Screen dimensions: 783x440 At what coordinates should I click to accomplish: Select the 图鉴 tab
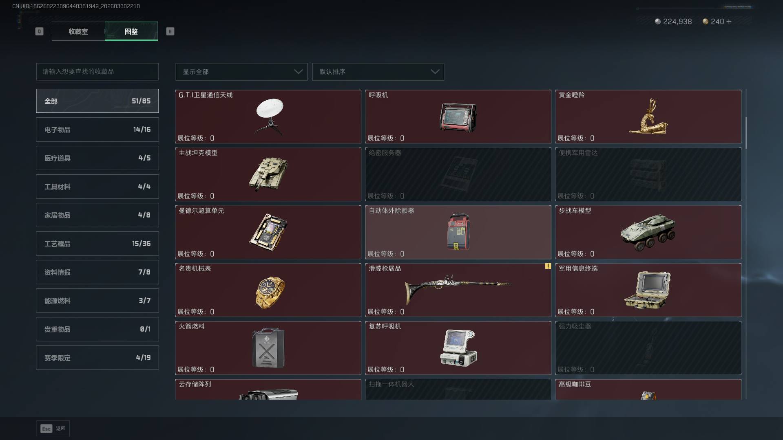coord(131,31)
